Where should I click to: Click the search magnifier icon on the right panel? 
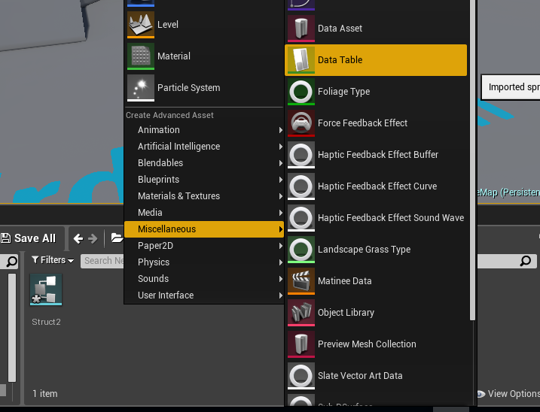tap(526, 261)
